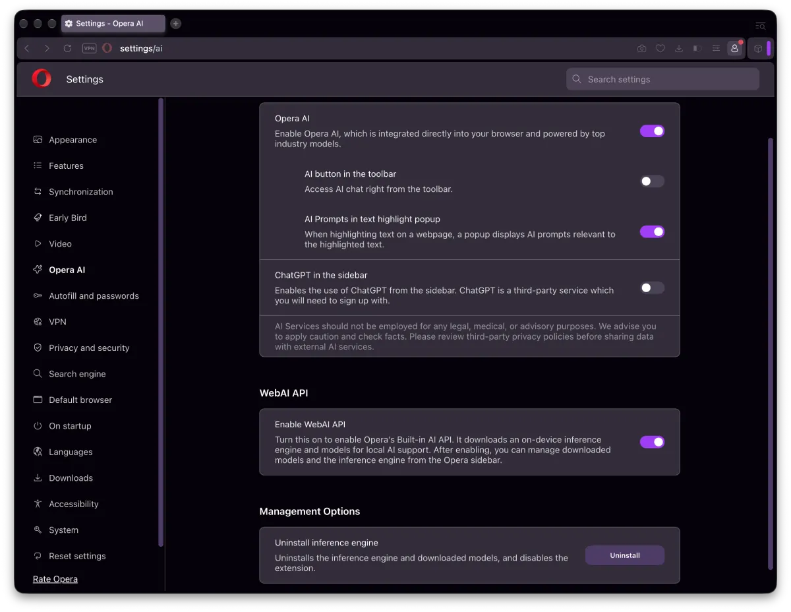Enable ChatGPT in the sidebar
Screen dimensions: 791x612
tap(652, 288)
